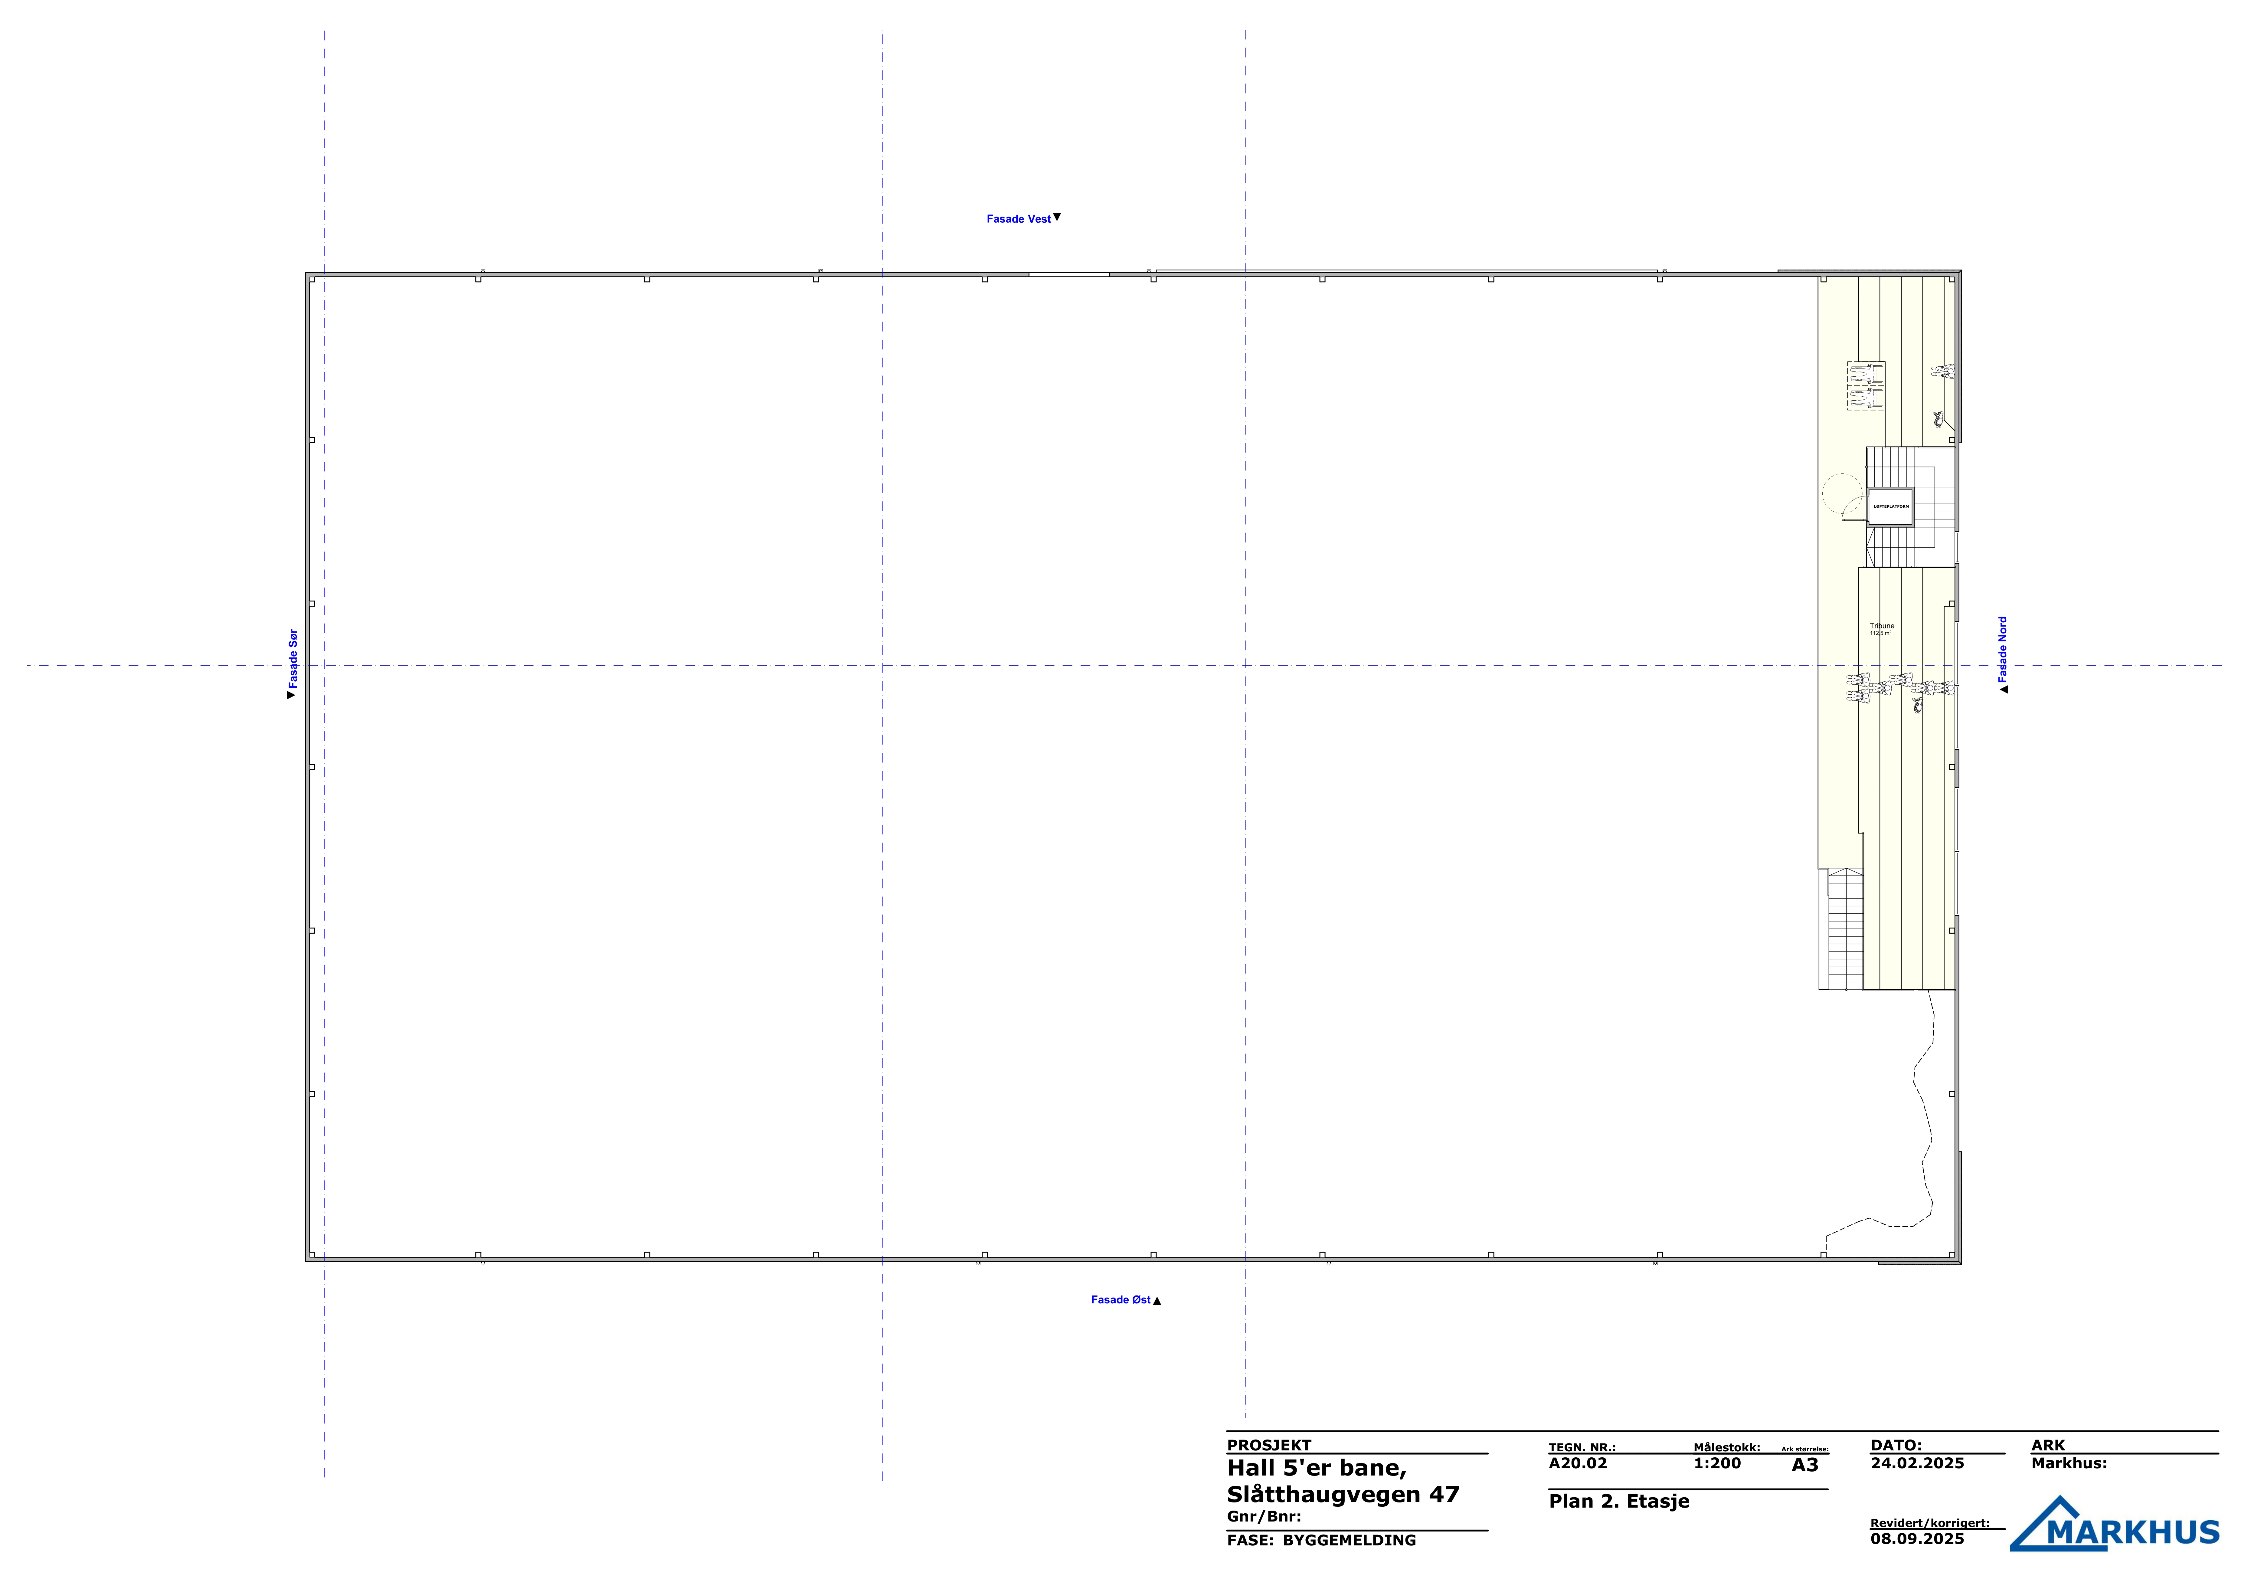The height and width of the screenshot is (1592, 2251).
Task: Click the drawing title 'Plan 2. Etasje'
Action: [x=1620, y=1502]
